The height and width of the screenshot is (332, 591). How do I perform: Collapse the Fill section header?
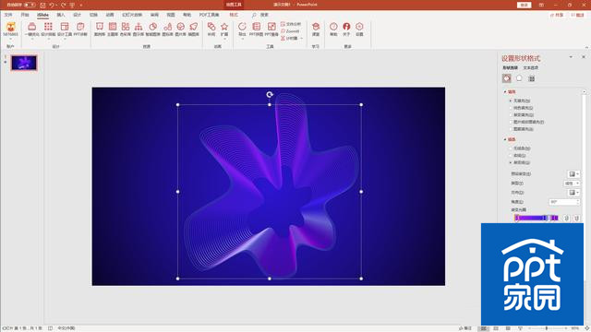point(510,92)
